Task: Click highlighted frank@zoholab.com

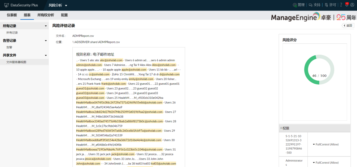Action: click(x=113, y=84)
